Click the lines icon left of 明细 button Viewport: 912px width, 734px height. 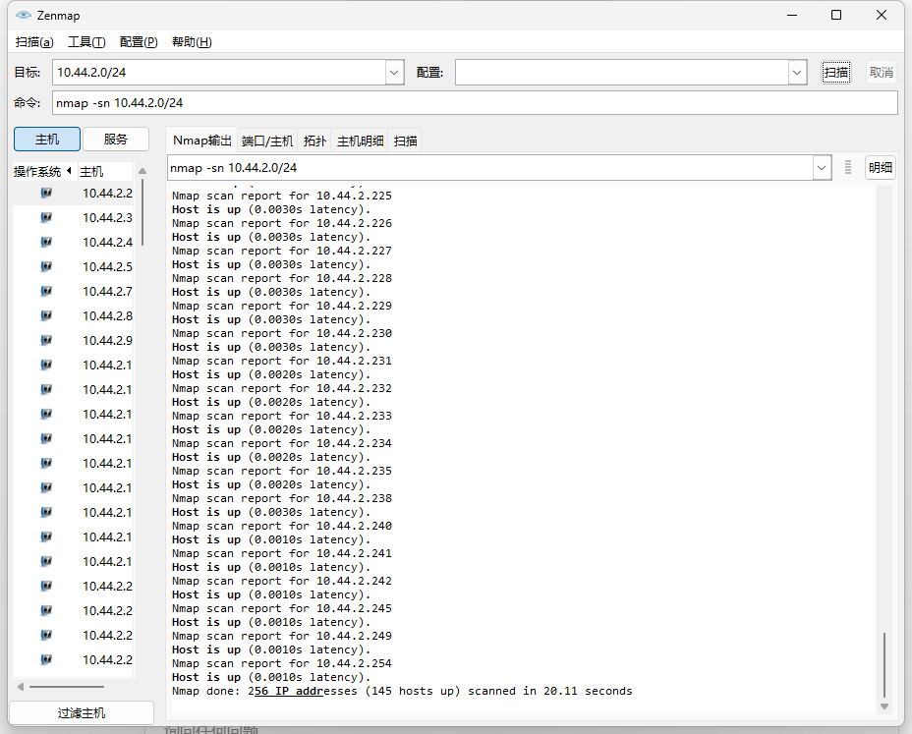click(848, 167)
